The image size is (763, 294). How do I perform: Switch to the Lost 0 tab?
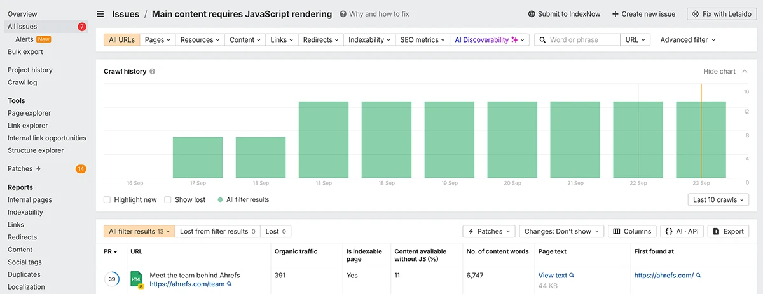pos(276,231)
